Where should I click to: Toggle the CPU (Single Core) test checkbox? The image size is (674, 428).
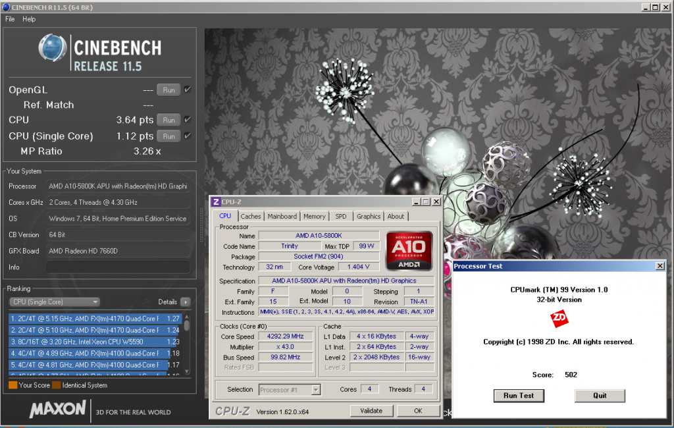pyautogui.click(x=188, y=136)
